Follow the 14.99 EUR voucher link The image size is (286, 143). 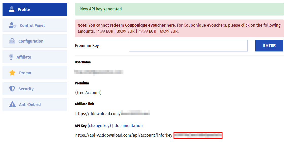click(x=104, y=31)
